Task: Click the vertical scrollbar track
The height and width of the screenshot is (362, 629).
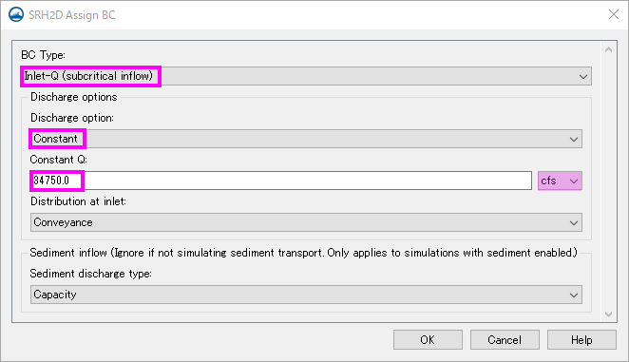Action: (x=608, y=181)
